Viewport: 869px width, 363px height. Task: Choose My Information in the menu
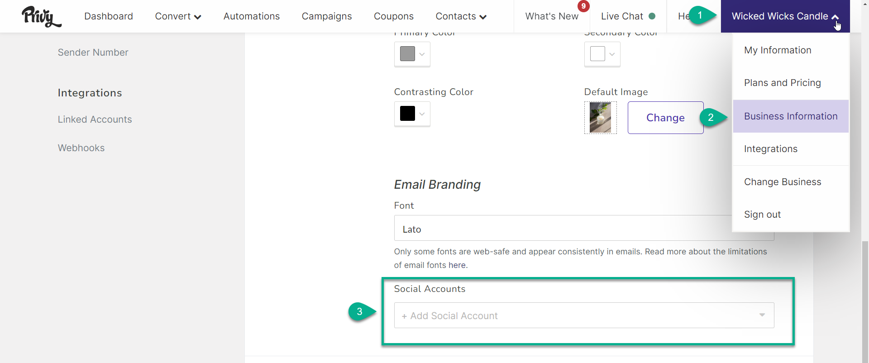click(778, 50)
